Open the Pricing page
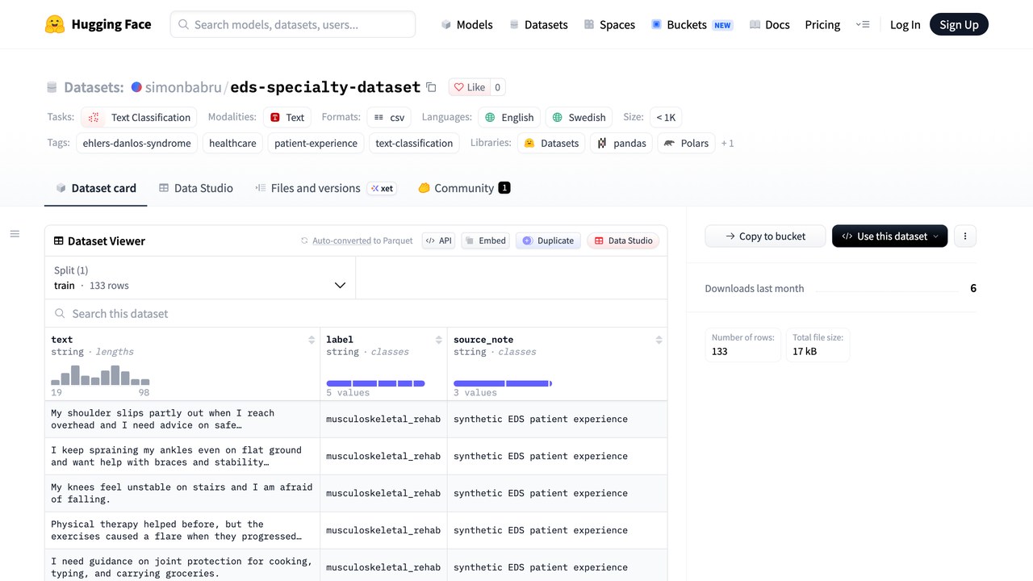 (822, 25)
